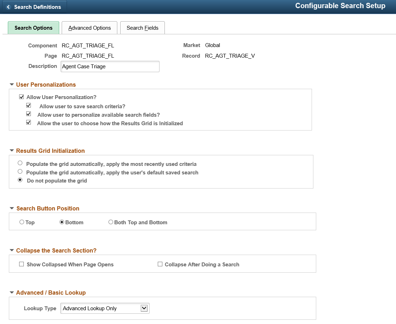Uncheck Results Grid initialization choice checkbox
This screenshot has height=324, width=396.
click(29, 123)
